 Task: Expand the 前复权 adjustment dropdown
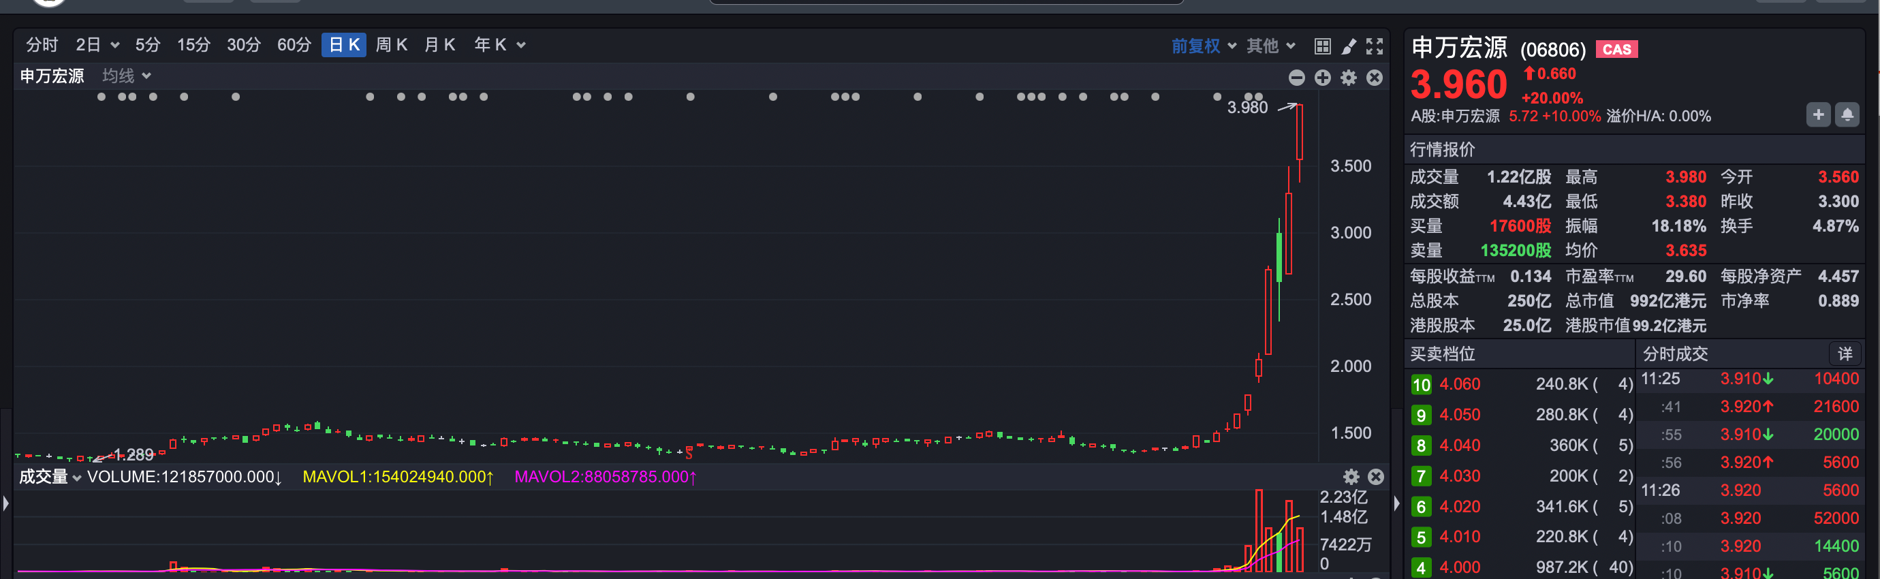point(1204,46)
